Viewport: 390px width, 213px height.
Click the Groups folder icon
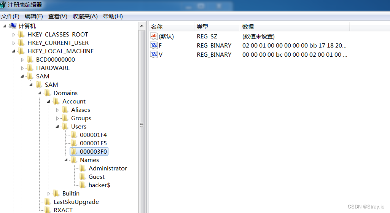65,118
